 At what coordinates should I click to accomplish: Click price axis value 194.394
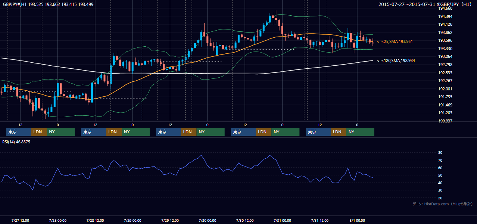point(445,16)
